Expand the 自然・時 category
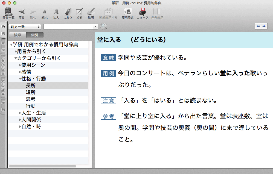Viewport: 273px width, 174px height. pyautogui.click(x=20, y=127)
